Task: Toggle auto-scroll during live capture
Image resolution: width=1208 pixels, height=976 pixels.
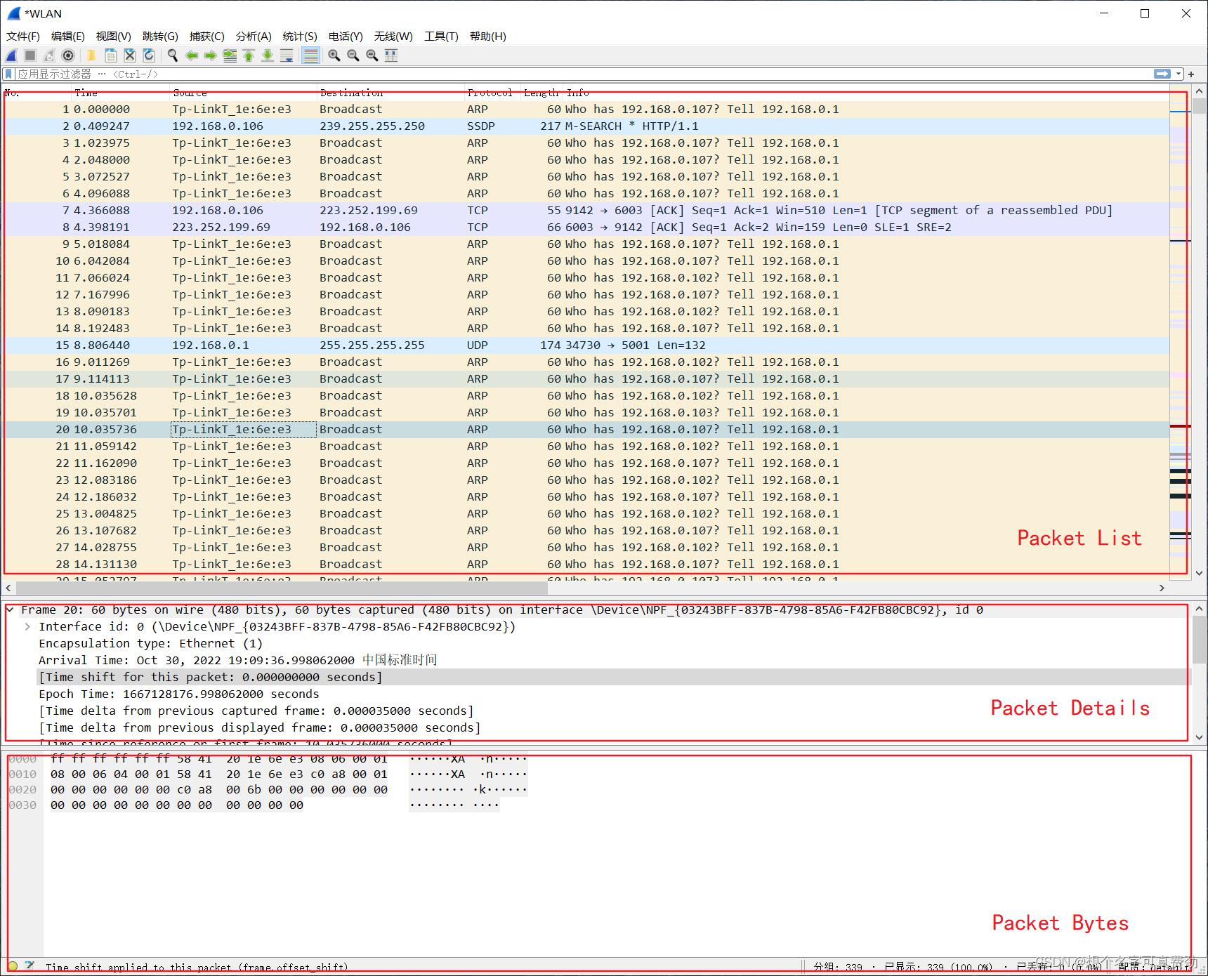Action: pyautogui.click(x=287, y=55)
